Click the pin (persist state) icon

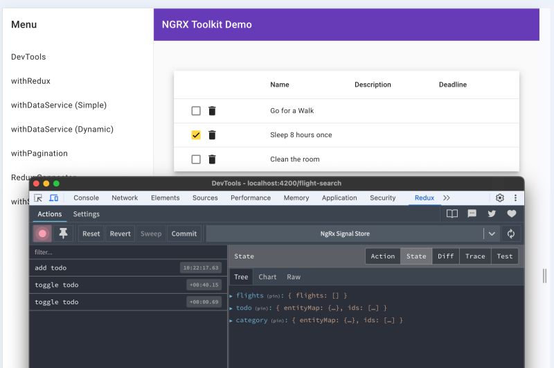click(63, 234)
